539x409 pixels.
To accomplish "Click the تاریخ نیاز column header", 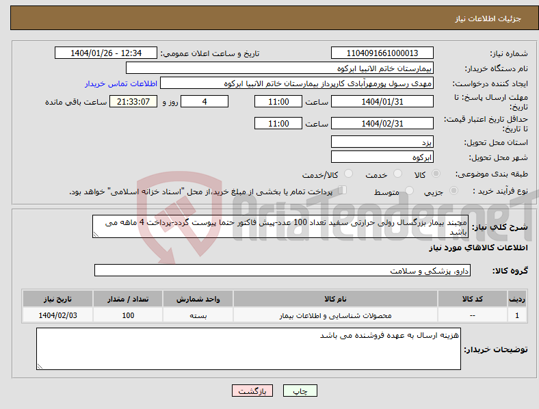I will pyautogui.click(x=57, y=299).
